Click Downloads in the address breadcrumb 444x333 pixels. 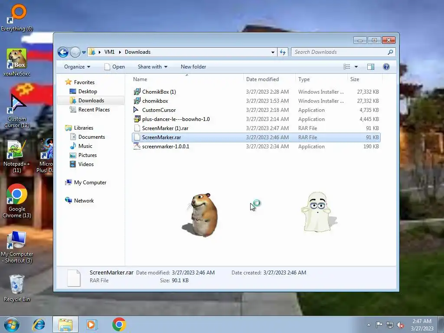(x=137, y=52)
